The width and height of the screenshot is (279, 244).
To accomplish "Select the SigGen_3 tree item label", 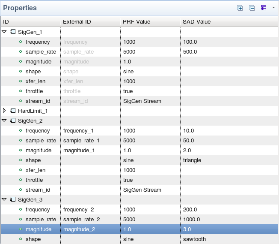I will [30, 199].
